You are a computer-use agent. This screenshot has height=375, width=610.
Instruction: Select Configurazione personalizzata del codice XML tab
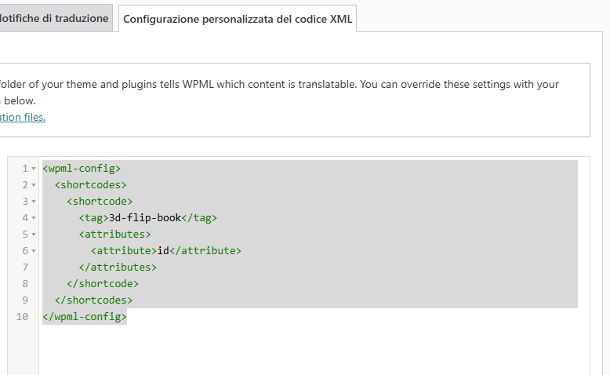[x=238, y=19]
